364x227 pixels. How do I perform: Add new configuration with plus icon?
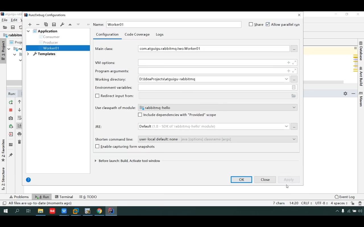tap(30, 24)
